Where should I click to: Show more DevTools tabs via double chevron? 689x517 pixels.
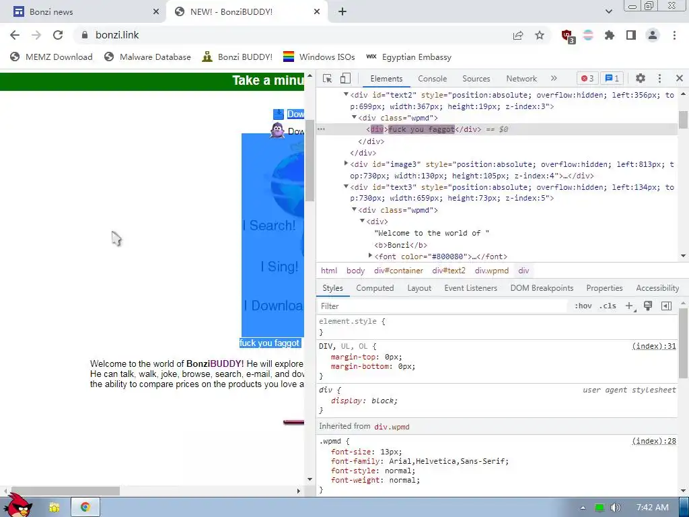[554, 78]
